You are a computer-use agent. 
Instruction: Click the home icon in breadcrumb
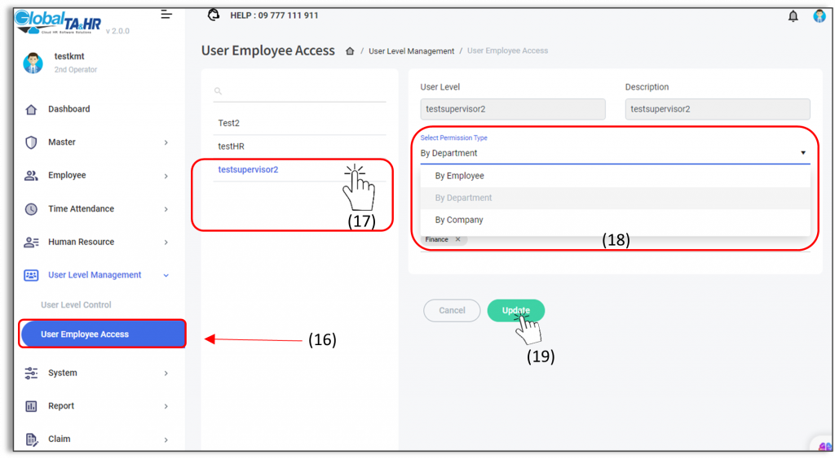[x=350, y=51]
